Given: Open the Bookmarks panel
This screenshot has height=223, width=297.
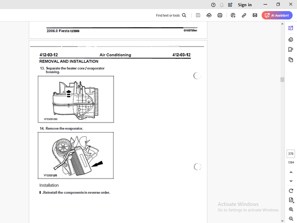Looking at the screenshot, I should pyautogui.click(x=291, y=49).
